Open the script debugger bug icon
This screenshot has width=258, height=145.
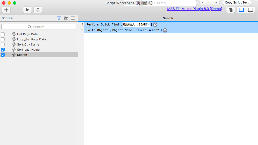(38, 10)
